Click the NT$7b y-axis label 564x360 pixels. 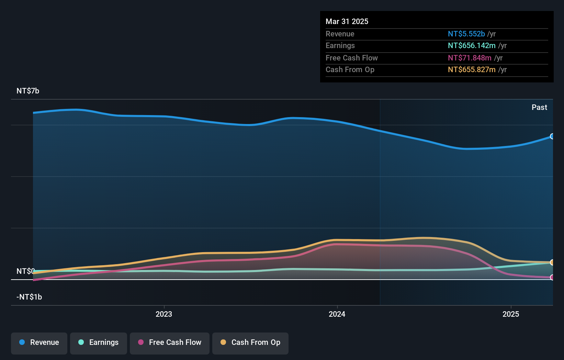click(28, 91)
